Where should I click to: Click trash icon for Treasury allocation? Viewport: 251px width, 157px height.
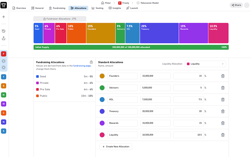(223, 111)
